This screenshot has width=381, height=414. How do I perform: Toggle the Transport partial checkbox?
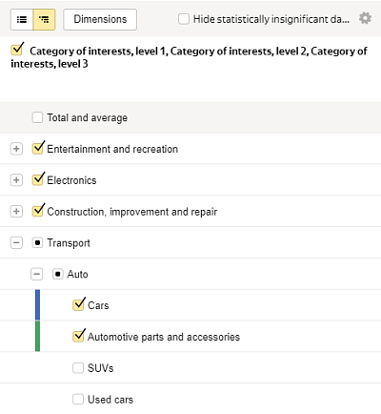tap(37, 243)
